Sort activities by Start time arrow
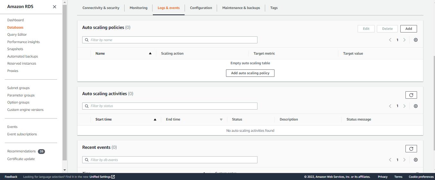The image size is (435, 180). click(155, 120)
